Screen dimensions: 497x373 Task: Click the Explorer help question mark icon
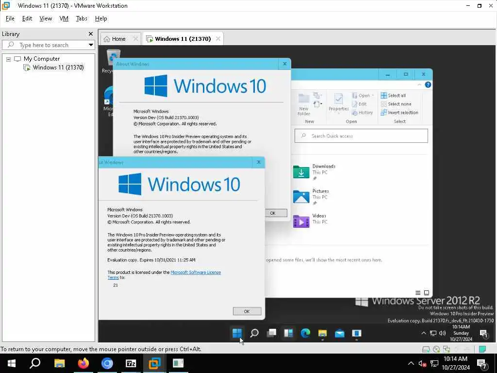(x=428, y=85)
